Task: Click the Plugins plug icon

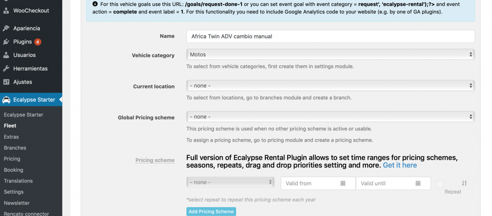Action: click(6, 42)
